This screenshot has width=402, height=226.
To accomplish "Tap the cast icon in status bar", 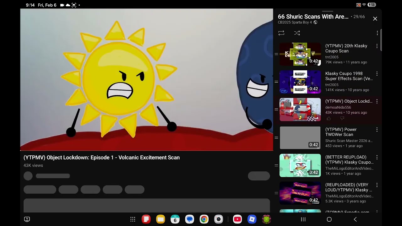I will (358, 5).
